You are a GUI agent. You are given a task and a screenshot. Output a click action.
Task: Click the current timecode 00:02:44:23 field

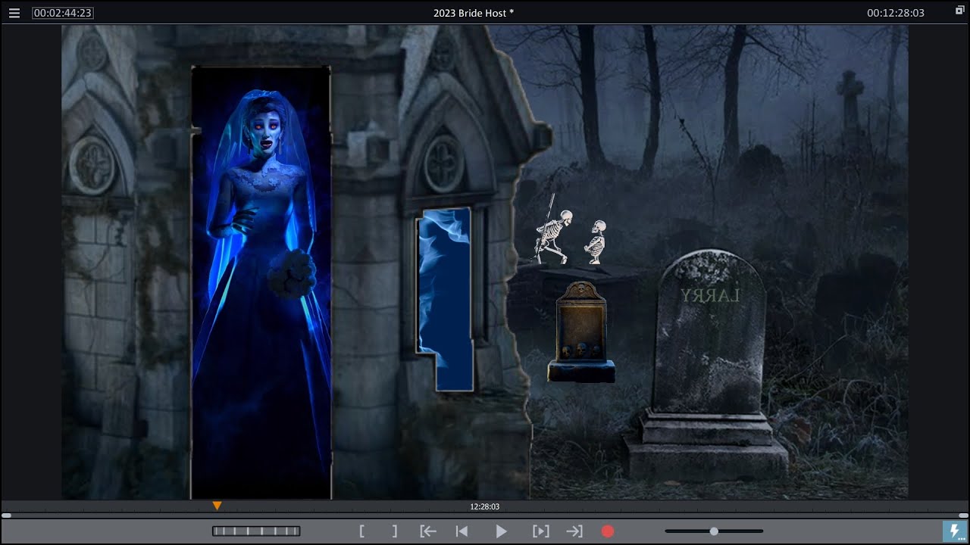[63, 13]
